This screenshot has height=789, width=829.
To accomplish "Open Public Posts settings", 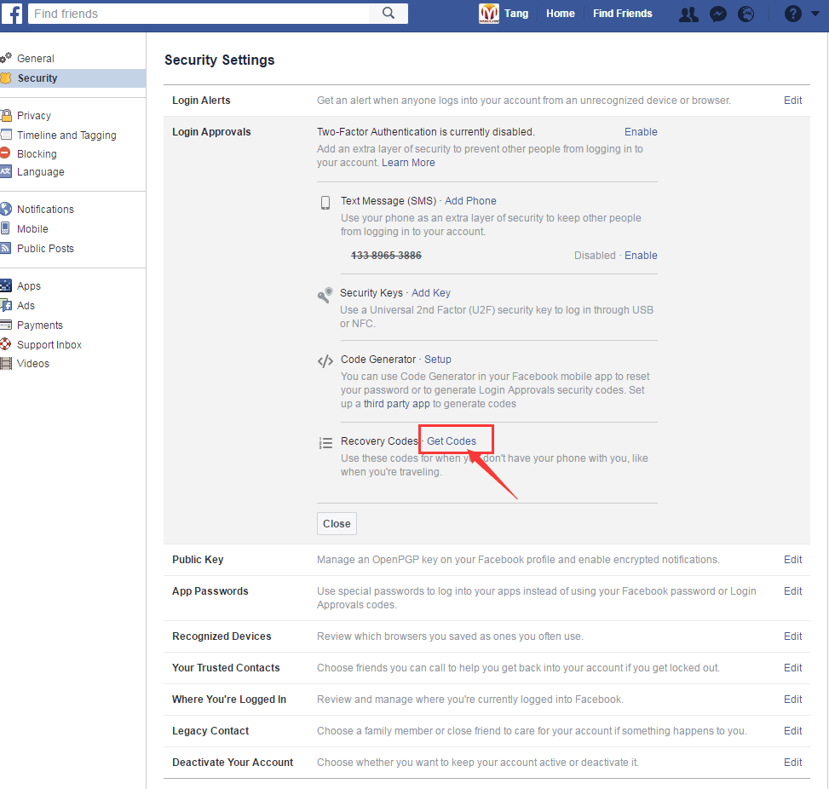I will (45, 248).
